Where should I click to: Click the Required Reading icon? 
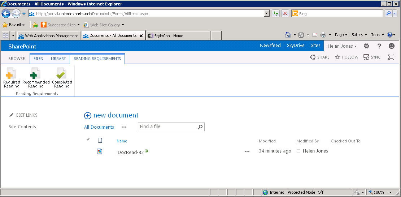[11, 73]
